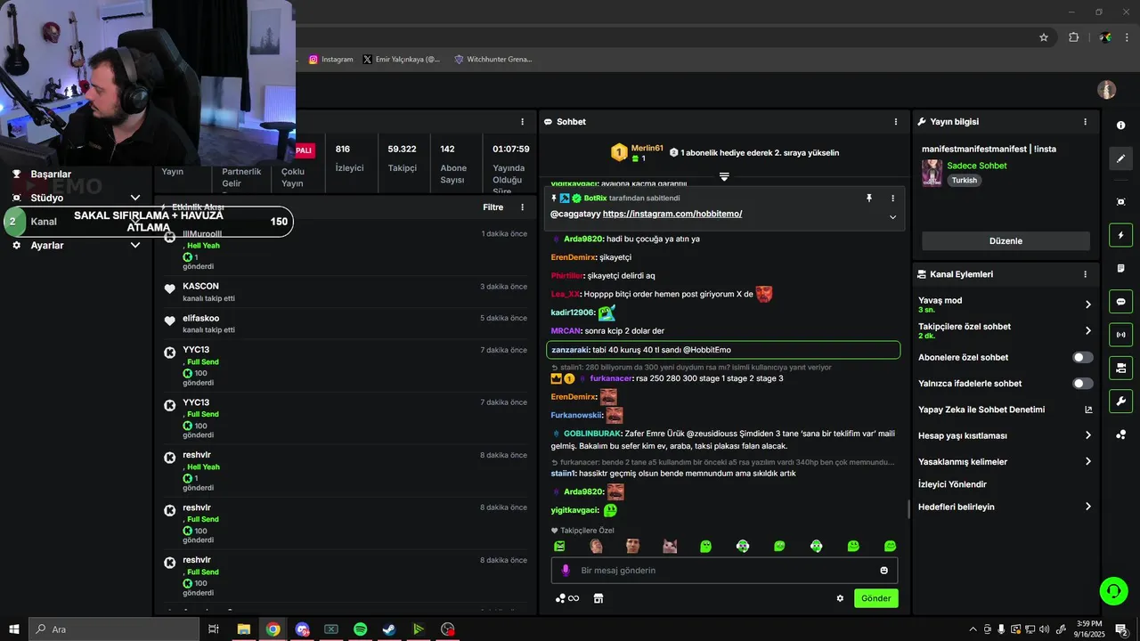
Task: Click the notes document icon in sidebar
Action: pos(1120,268)
